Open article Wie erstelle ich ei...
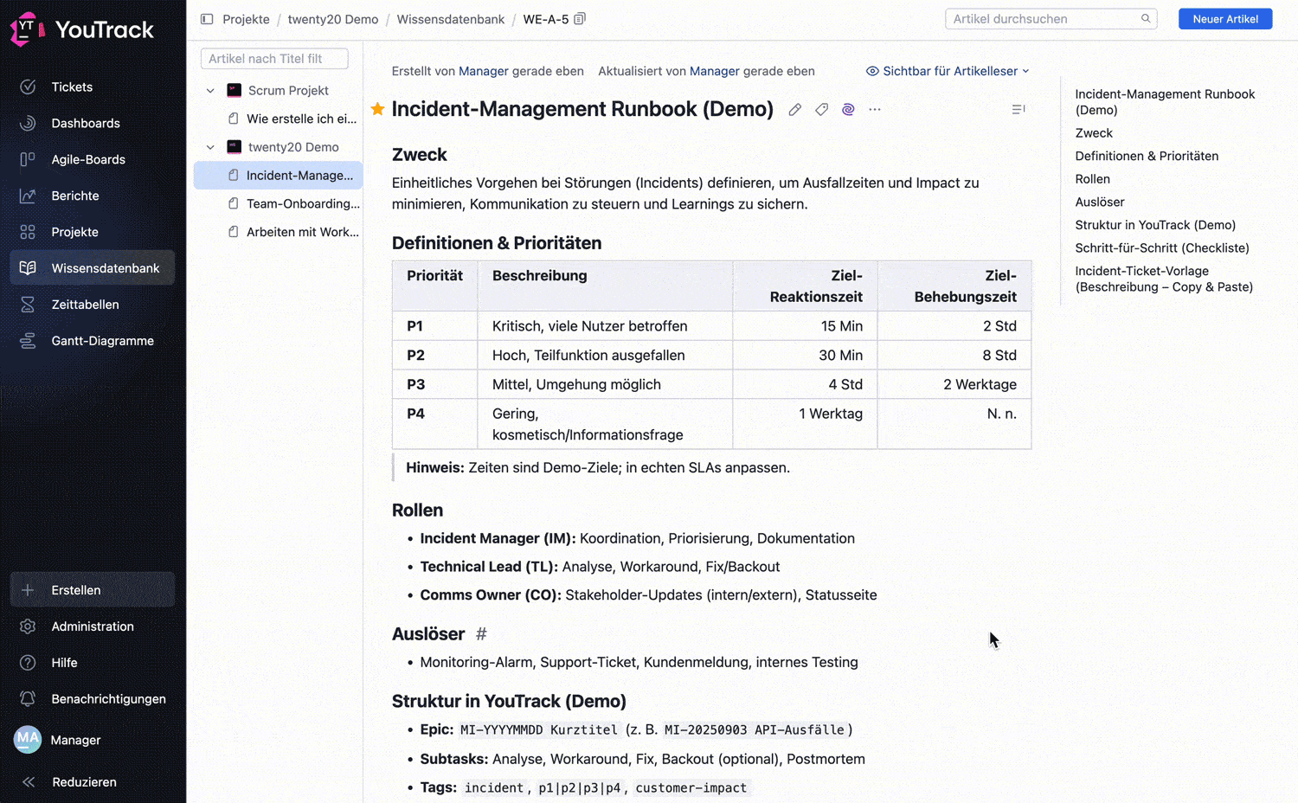The width and height of the screenshot is (1298, 803). [301, 119]
